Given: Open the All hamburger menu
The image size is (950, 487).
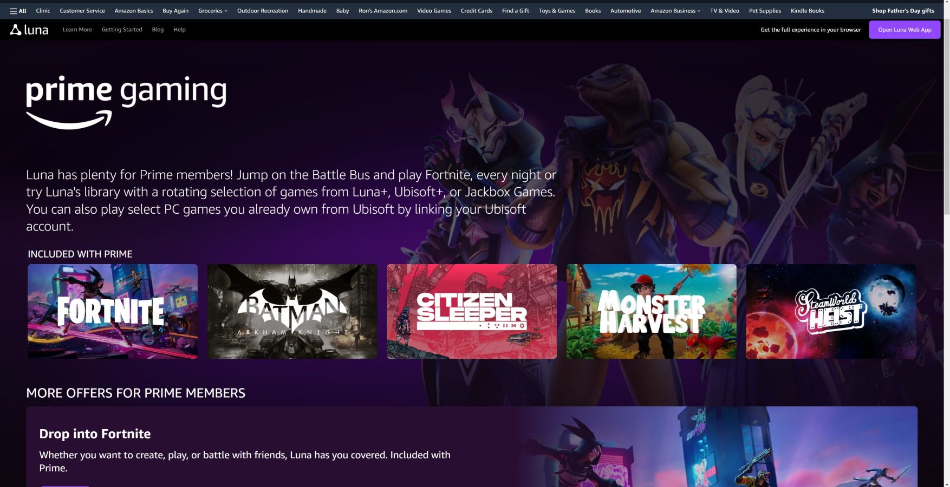Looking at the screenshot, I should pos(18,11).
